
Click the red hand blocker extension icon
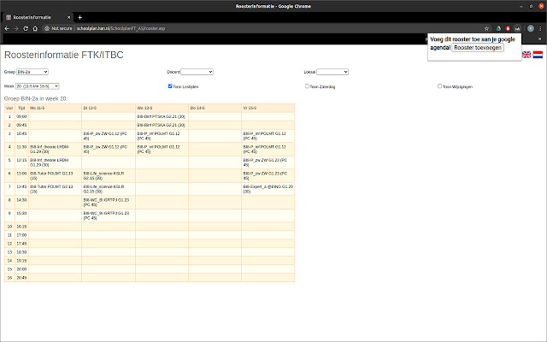pos(508,28)
